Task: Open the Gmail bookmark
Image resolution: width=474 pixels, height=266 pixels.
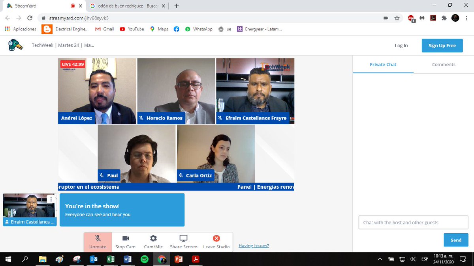Action: [x=105, y=29]
